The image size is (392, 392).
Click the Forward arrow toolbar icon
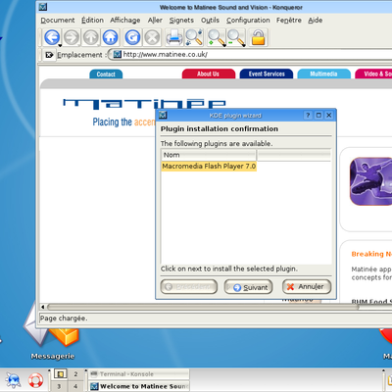(72, 37)
